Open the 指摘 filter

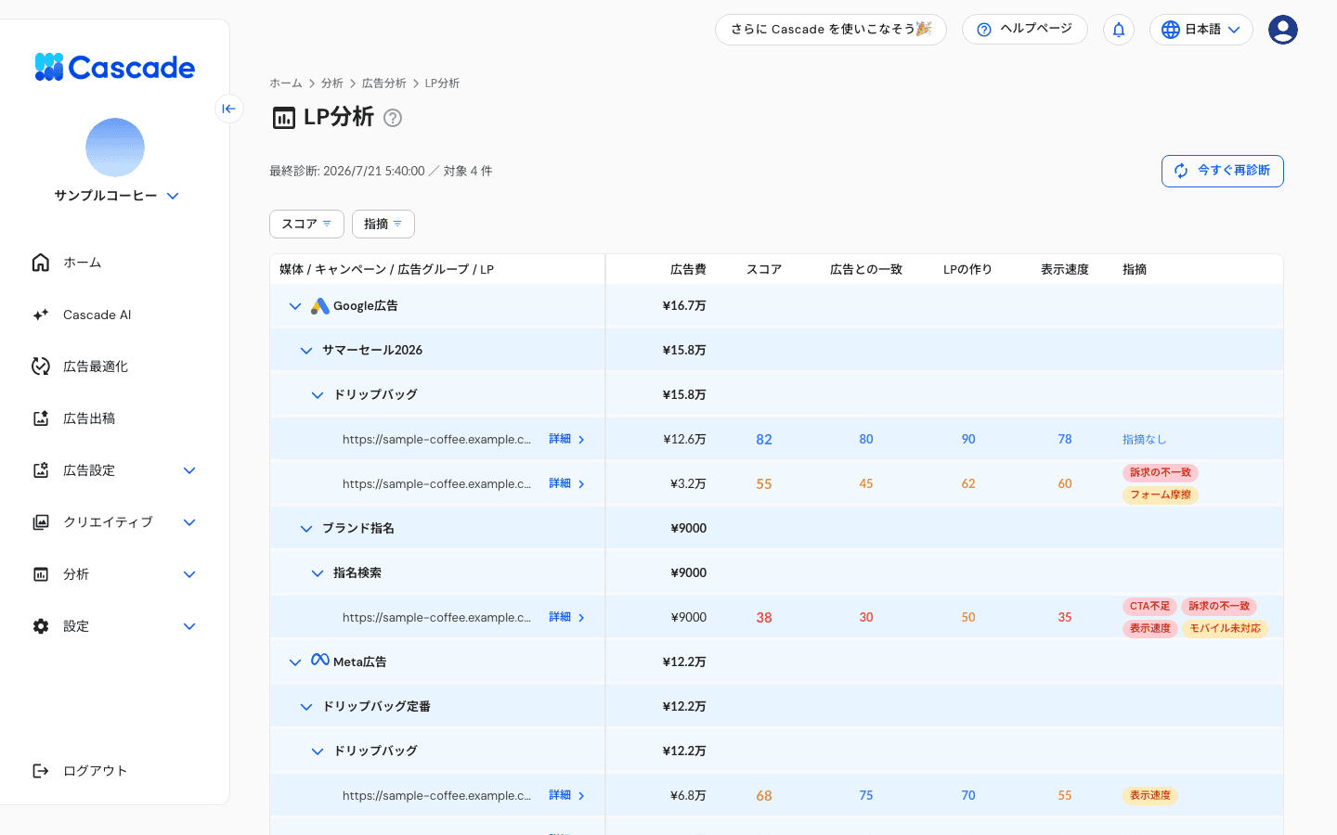[x=383, y=224]
